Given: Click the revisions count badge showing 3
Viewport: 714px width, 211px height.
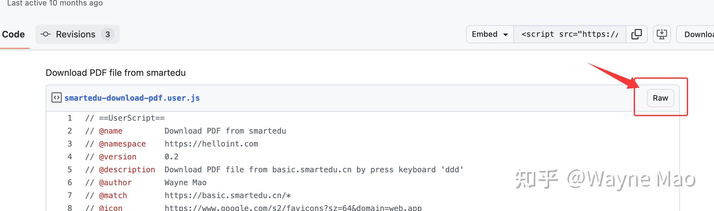Looking at the screenshot, I should click(108, 34).
